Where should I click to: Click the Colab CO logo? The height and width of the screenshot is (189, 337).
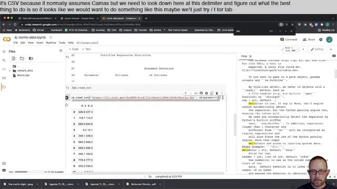coord(7,39)
